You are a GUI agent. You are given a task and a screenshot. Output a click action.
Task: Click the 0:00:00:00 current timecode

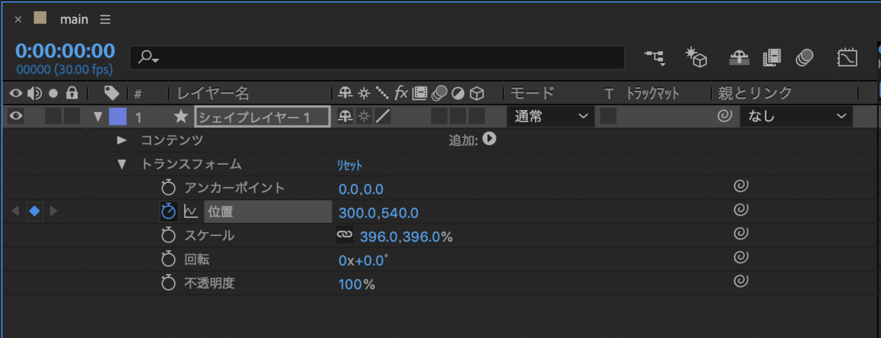pos(65,51)
